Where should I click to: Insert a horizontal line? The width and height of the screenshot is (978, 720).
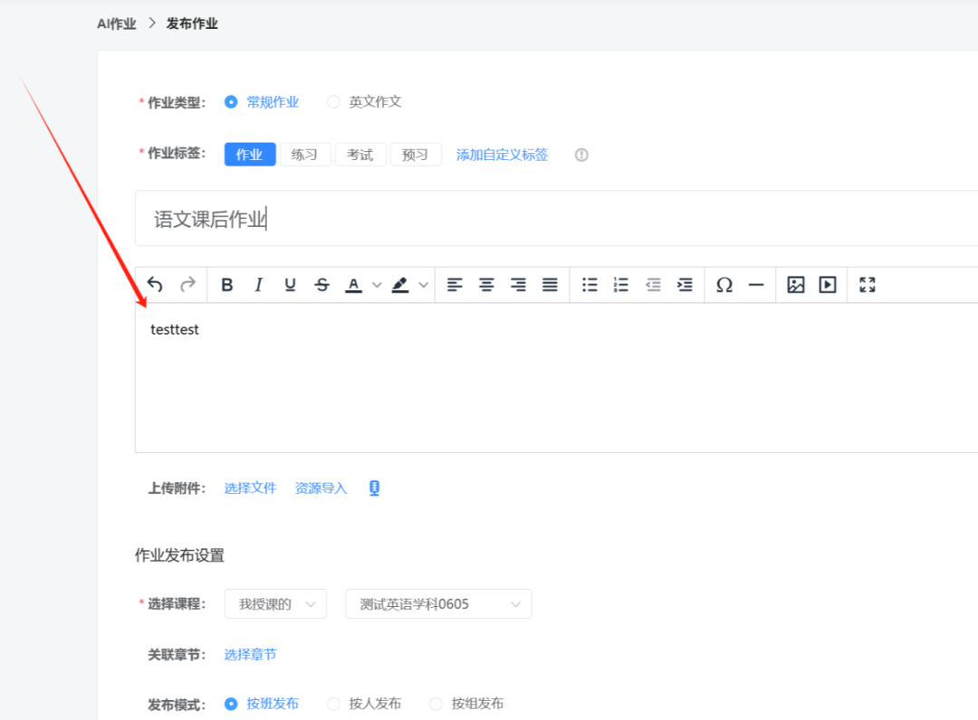pyautogui.click(x=756, y=285)
